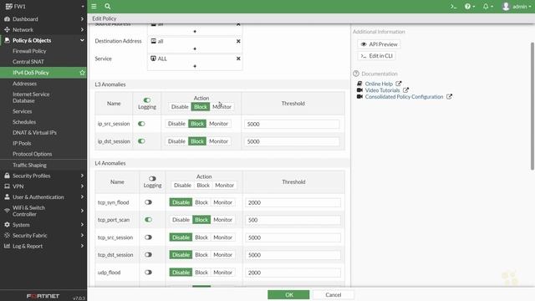Image resolution: width=535 pixels, height=301 pixels.
Task: Collapse the Policy & Objects menu
Action: [x=43, y=40]
